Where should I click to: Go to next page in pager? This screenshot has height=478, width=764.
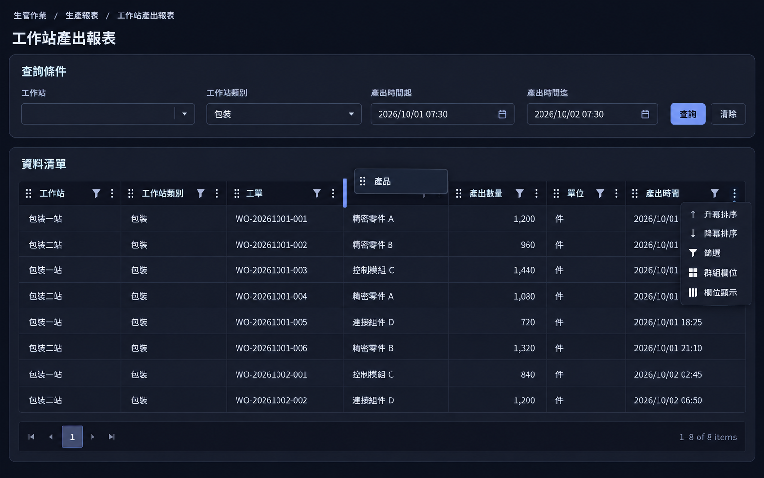pyautogui.click(x=92, y=437)
